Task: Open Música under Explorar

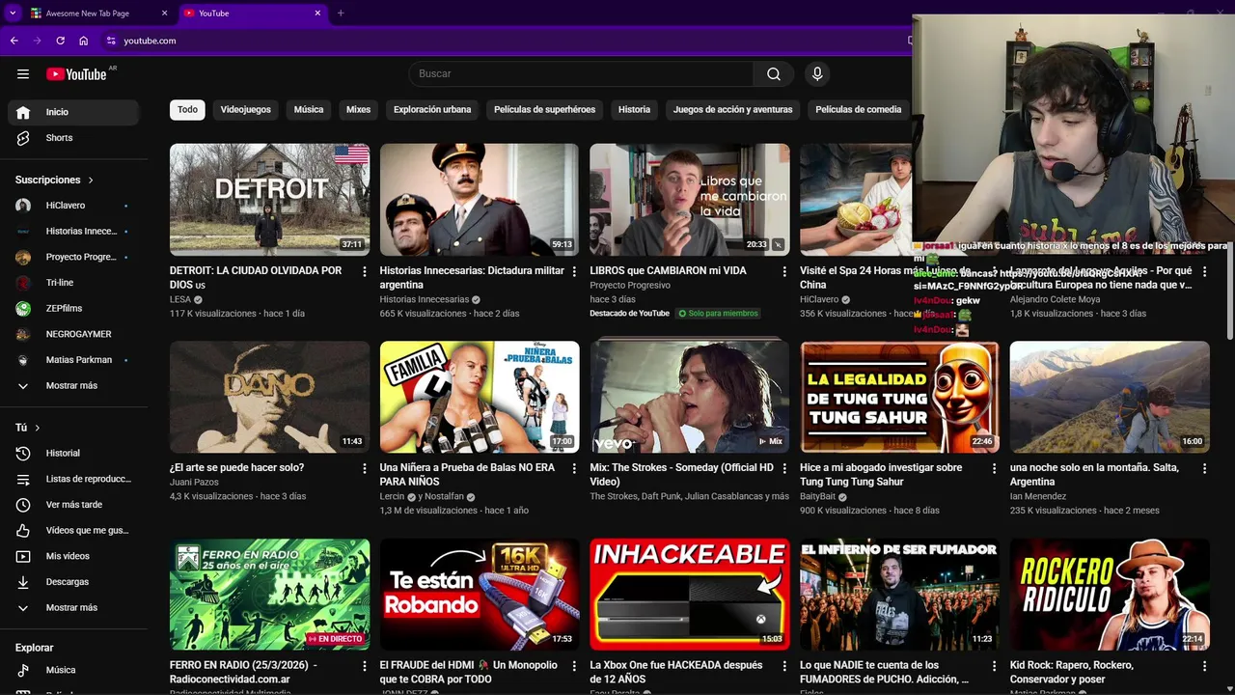Action: [73, 670]
